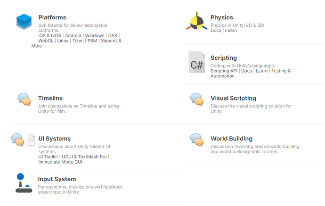Open the WebGL sub-forum link
This screenshot has height=206, width=325.
click(x=46, y=41)
